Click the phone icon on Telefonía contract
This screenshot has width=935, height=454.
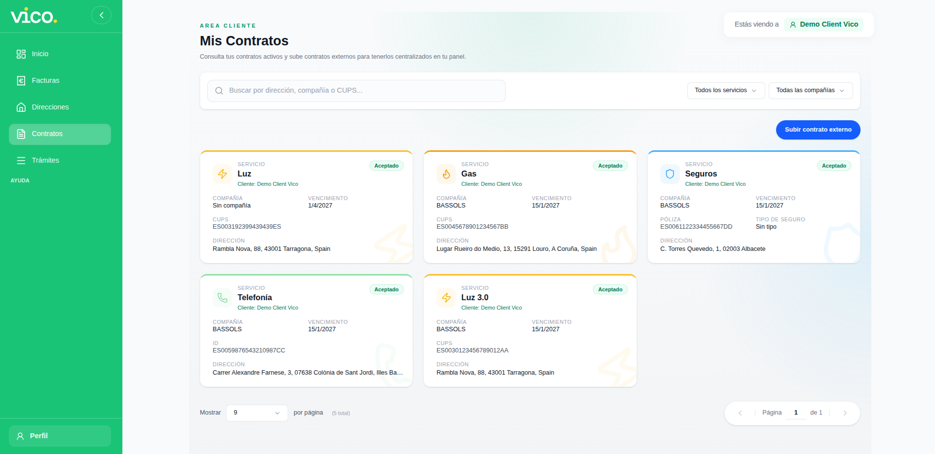223,298
